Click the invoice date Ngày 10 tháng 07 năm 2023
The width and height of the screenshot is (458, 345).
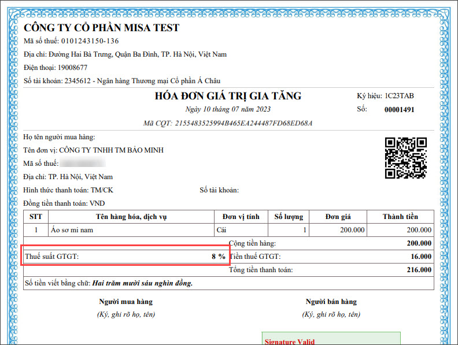(228, 109)
